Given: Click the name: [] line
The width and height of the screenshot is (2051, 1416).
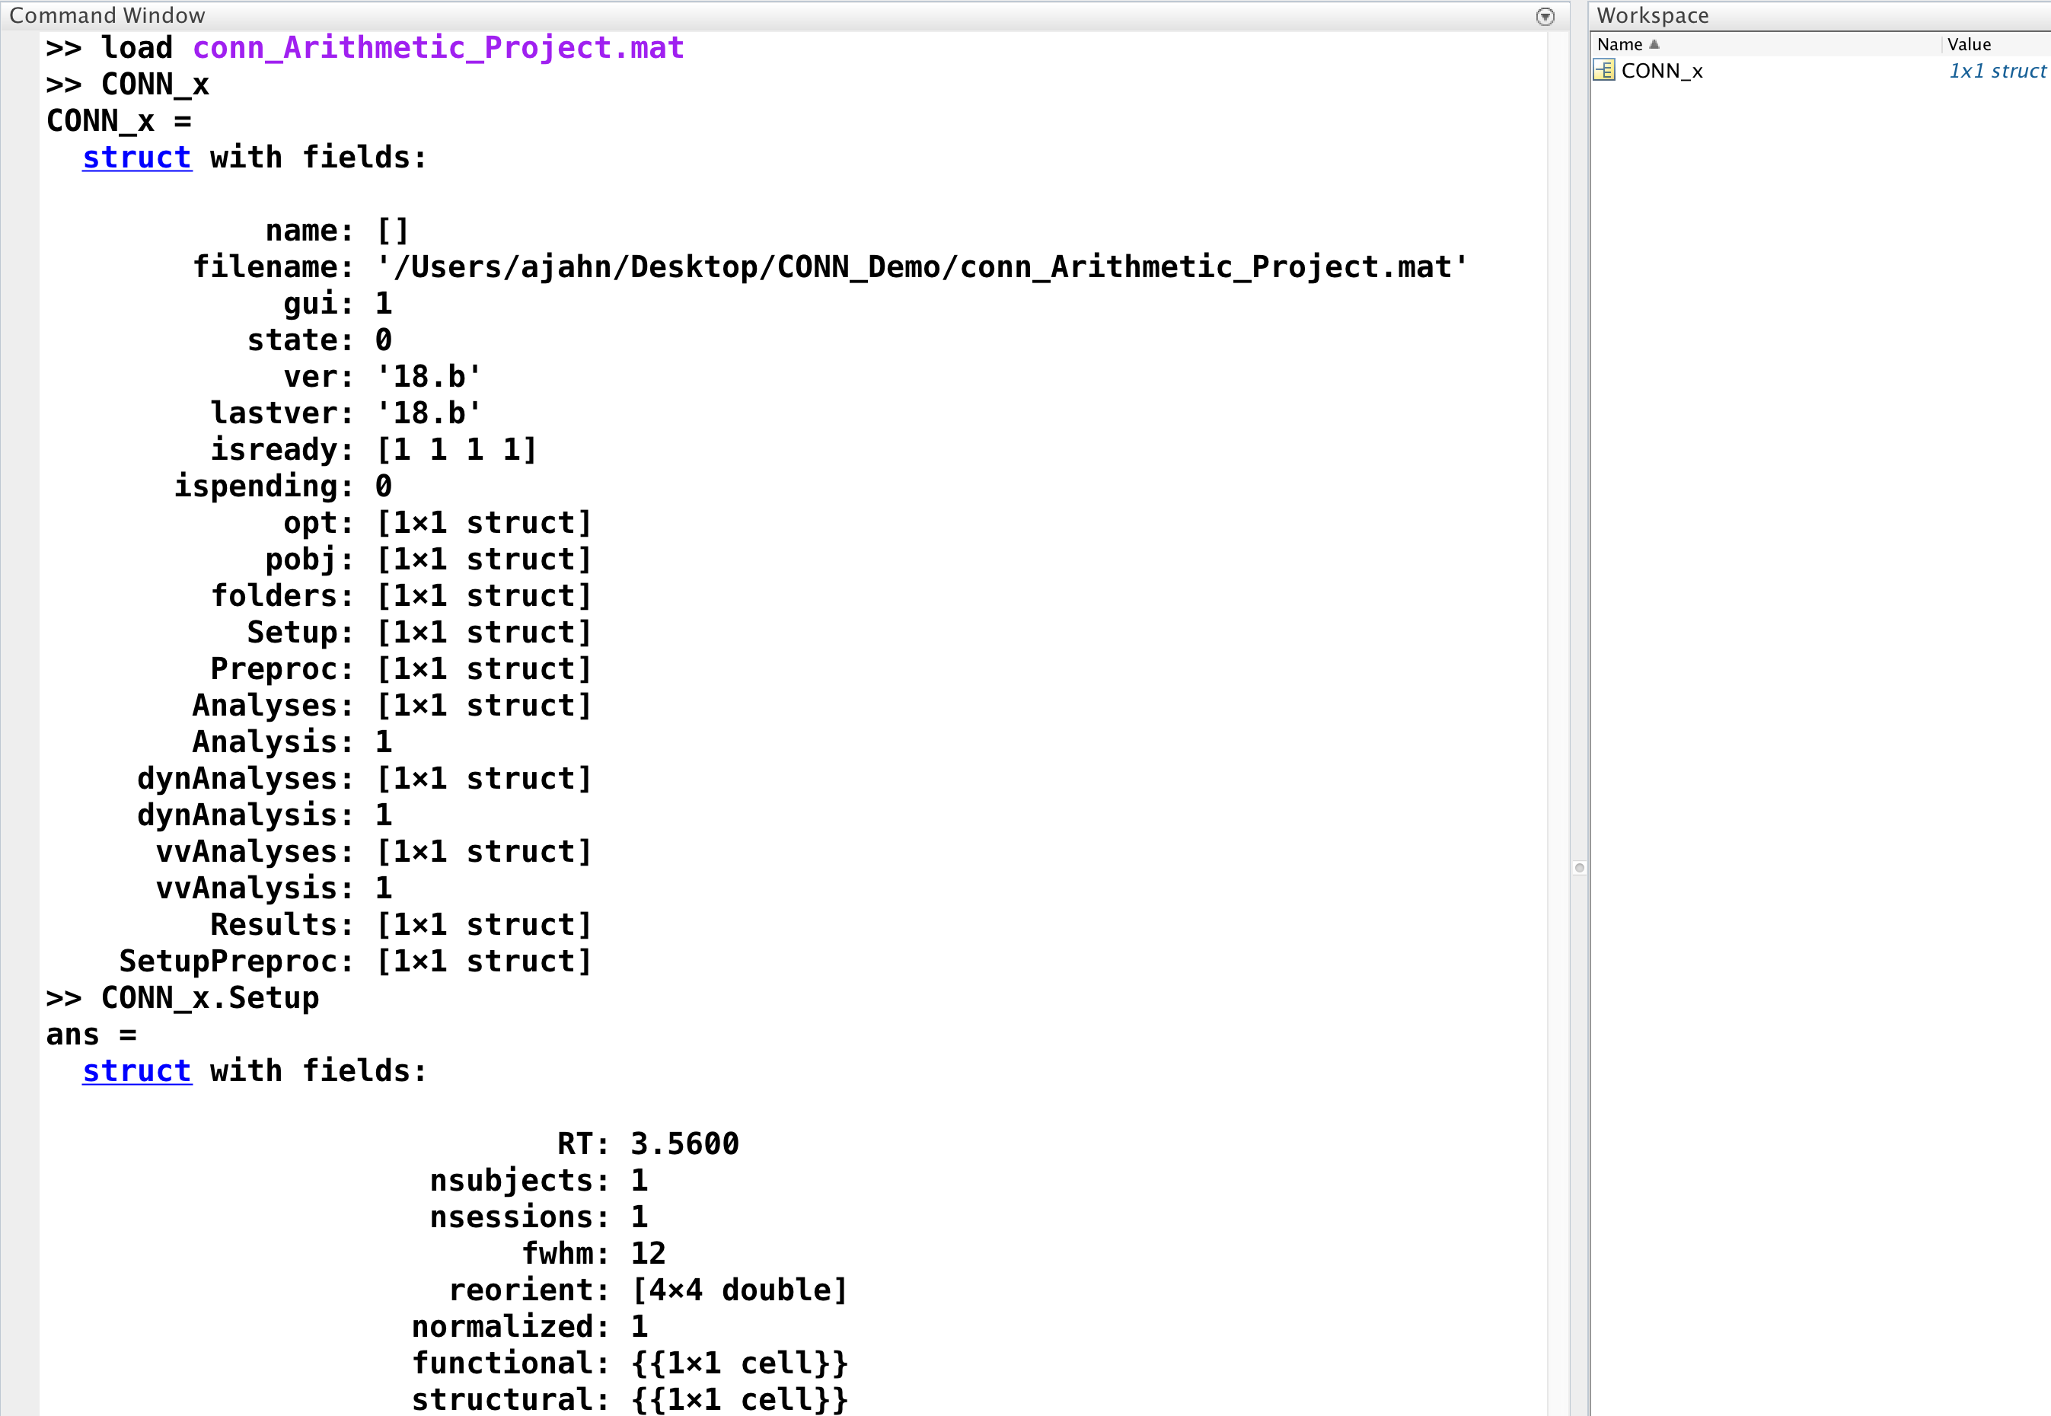Looking at the screenshot, I should (337, 231).
